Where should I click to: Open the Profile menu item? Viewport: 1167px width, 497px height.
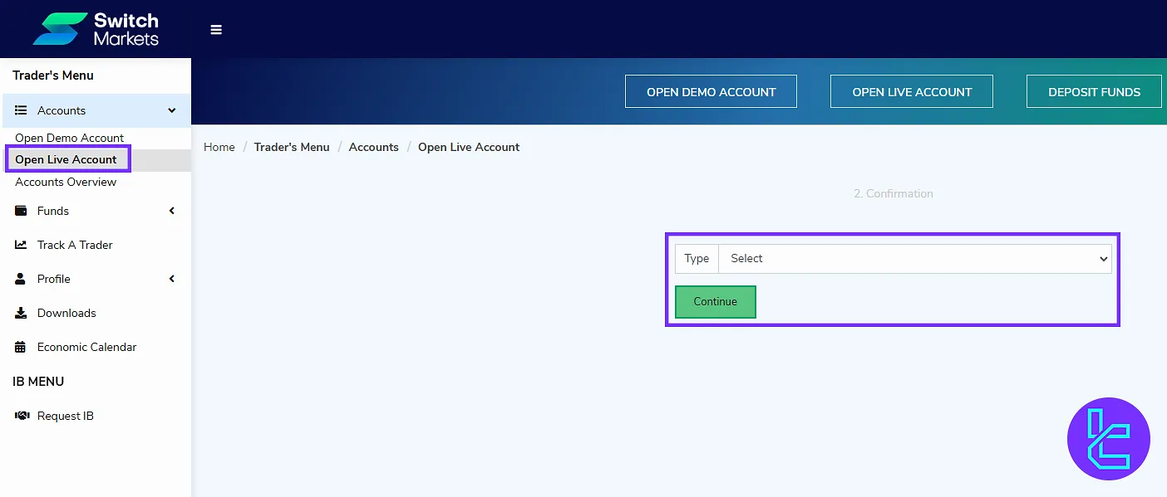point(96,279)
